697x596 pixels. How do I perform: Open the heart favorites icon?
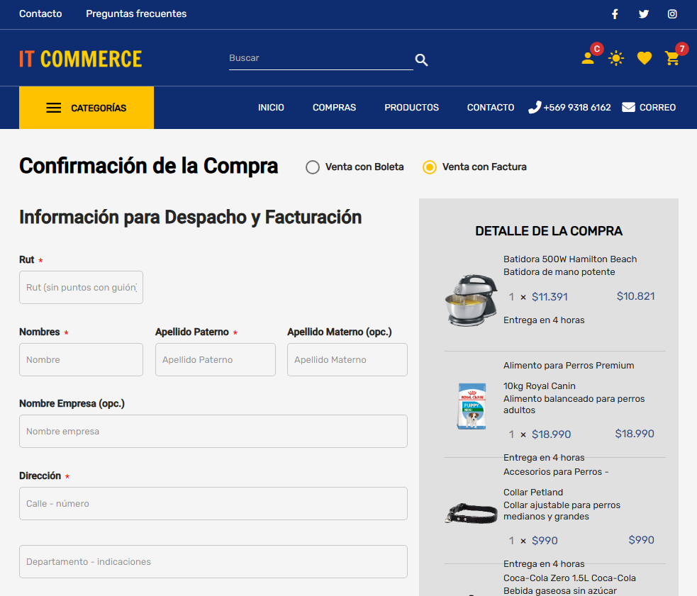pyautogui.click(x=644, y=58)
